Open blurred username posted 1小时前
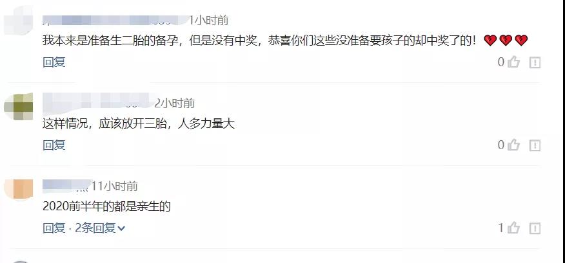Screen dimensions: 565x263 pos(115,21)
